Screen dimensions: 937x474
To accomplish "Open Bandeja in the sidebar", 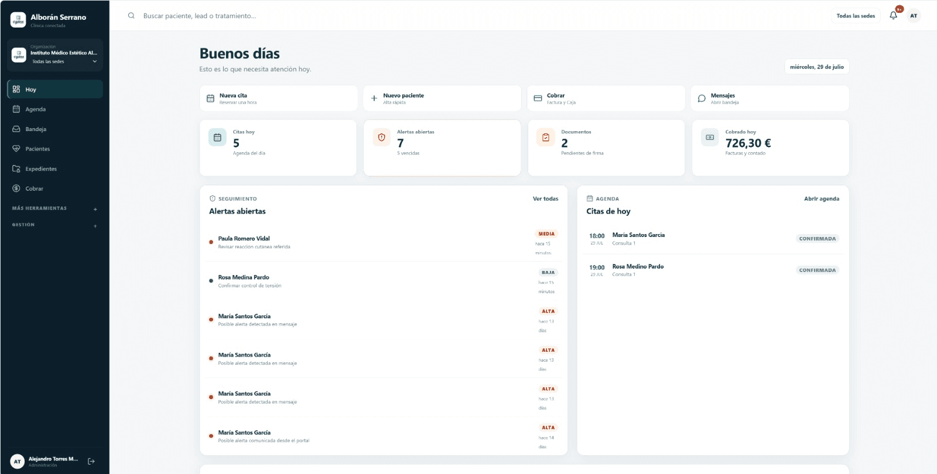I will click(x=55, y=129).
